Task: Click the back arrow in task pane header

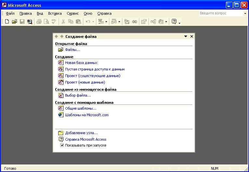Action: point(56,36)
